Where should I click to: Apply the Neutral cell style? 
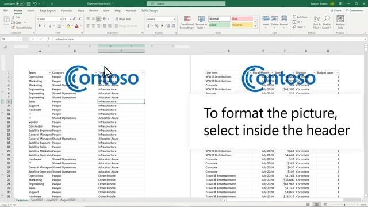(242, 25)
